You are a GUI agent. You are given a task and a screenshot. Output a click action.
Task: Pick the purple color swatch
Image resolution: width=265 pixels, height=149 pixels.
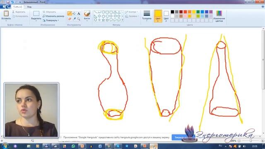211,12
